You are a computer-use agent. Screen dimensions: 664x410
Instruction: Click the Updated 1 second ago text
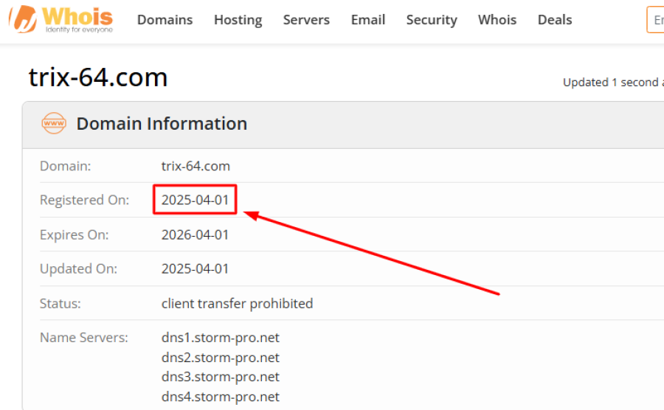click(x=611, y=83)
